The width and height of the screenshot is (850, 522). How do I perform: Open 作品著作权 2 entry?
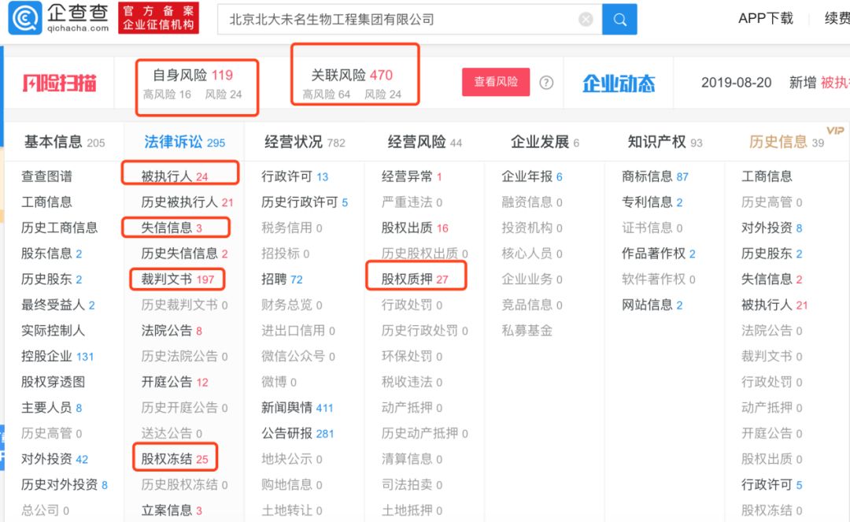coord(659,254)
